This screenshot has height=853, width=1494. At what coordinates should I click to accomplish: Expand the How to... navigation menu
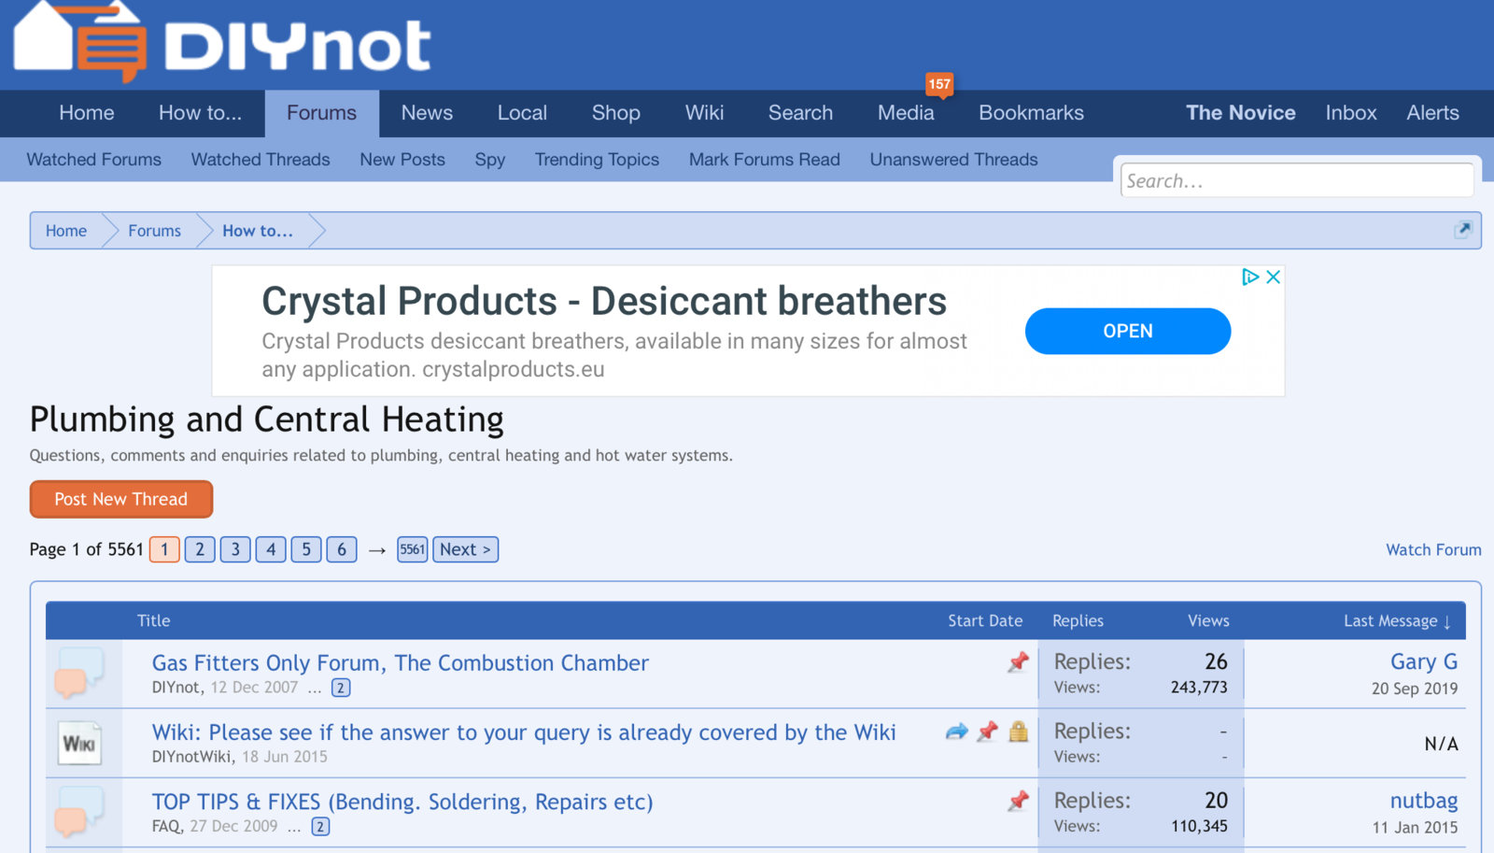coord(200,113)
